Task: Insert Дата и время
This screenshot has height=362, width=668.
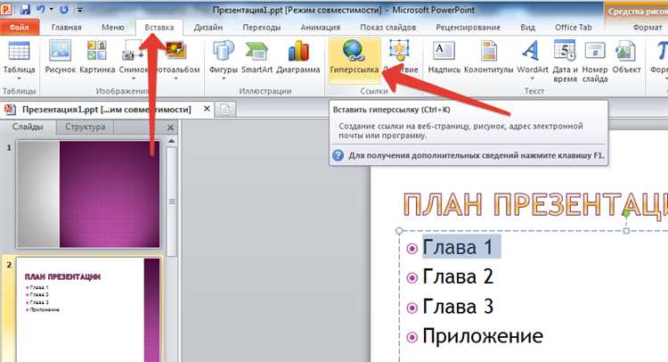Action: (565, 62)
